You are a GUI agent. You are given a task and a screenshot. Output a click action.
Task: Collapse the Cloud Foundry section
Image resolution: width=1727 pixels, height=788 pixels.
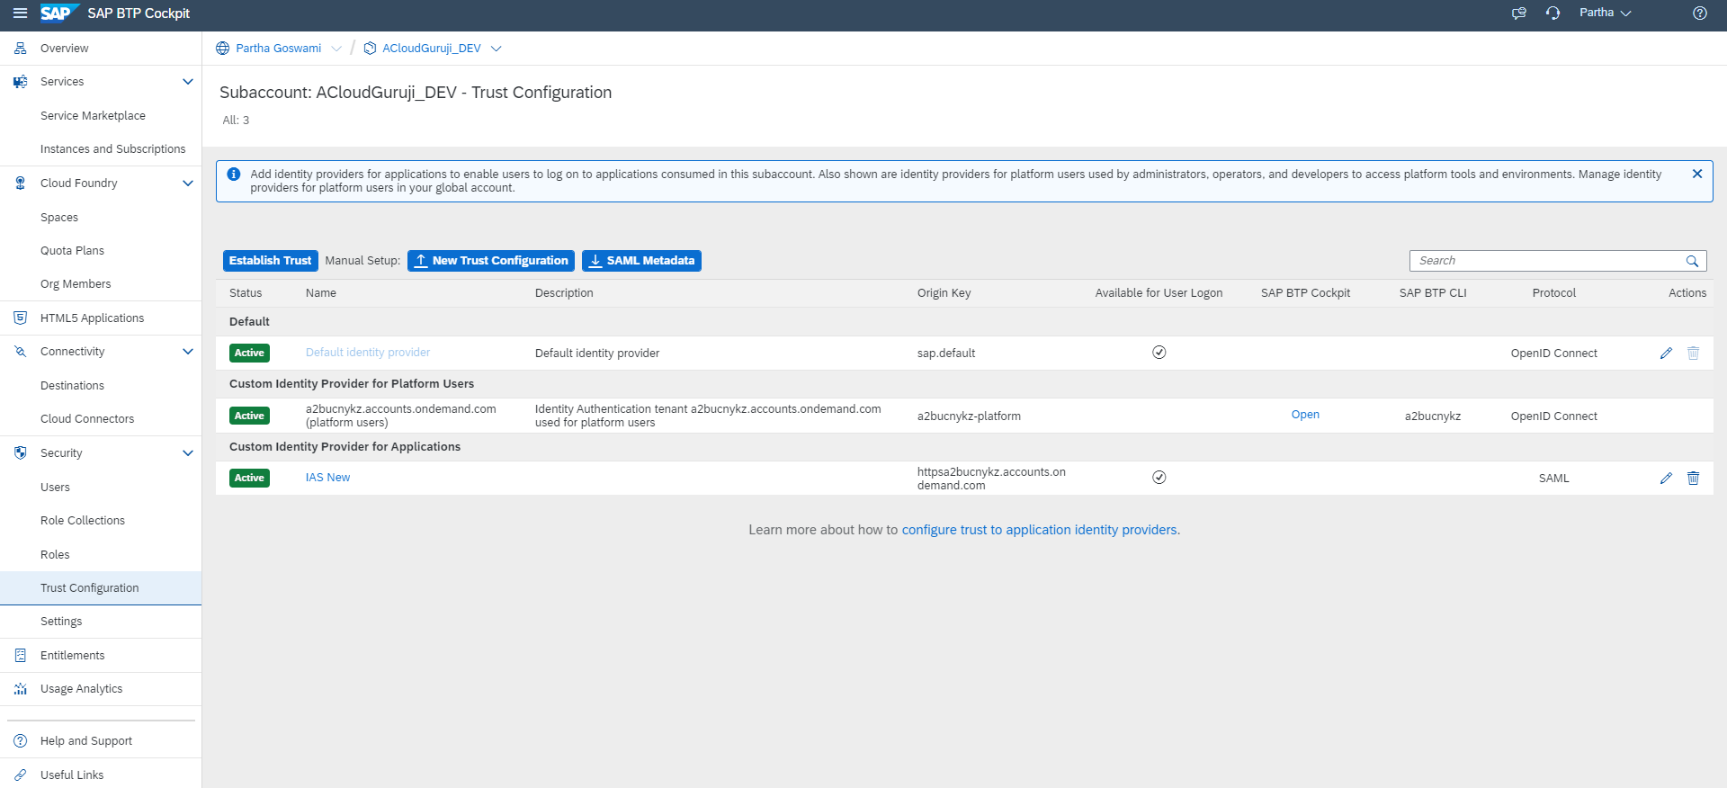coord(188,184)
